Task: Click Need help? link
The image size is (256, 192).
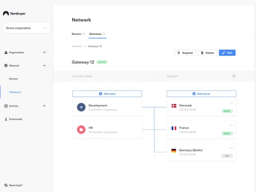Action: [16, 185]
